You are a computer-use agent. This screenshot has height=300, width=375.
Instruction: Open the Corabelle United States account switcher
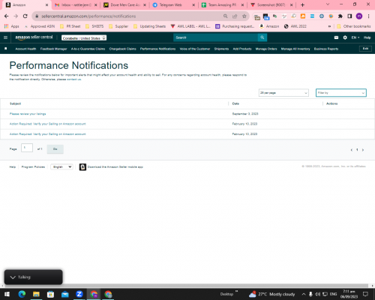(84, 38)
